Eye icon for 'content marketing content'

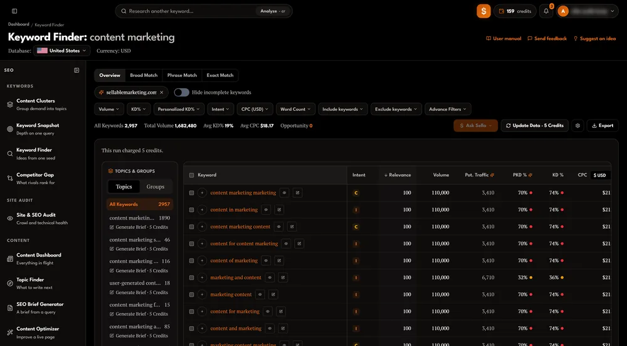279,226
